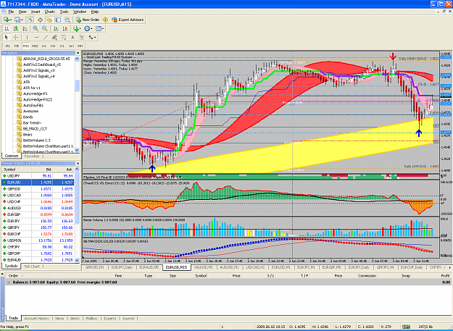Select the Crosshair tool

click(16, 37)
